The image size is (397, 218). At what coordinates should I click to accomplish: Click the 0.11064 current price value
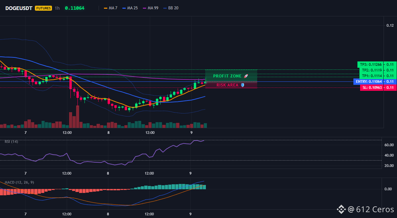pyautogui.click(x=75, y=8)
